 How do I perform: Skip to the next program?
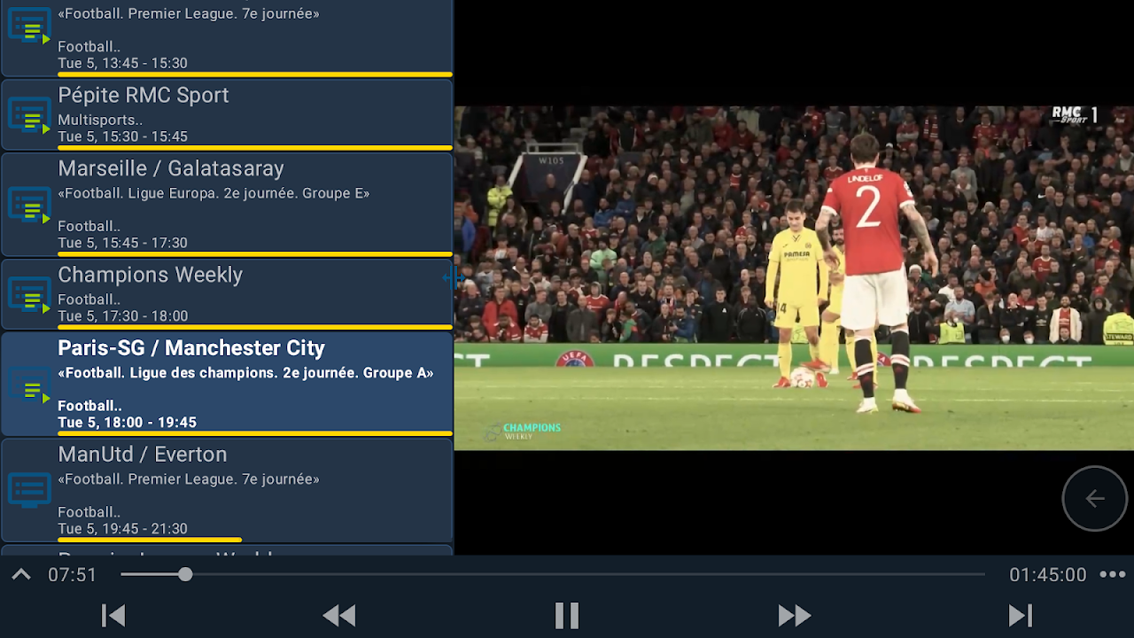pos(1021,615)
